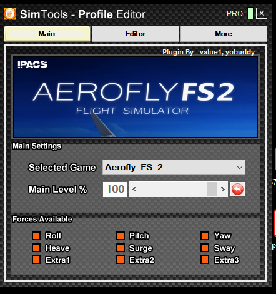Click the 'Main Settings' group label

[37, 146]
